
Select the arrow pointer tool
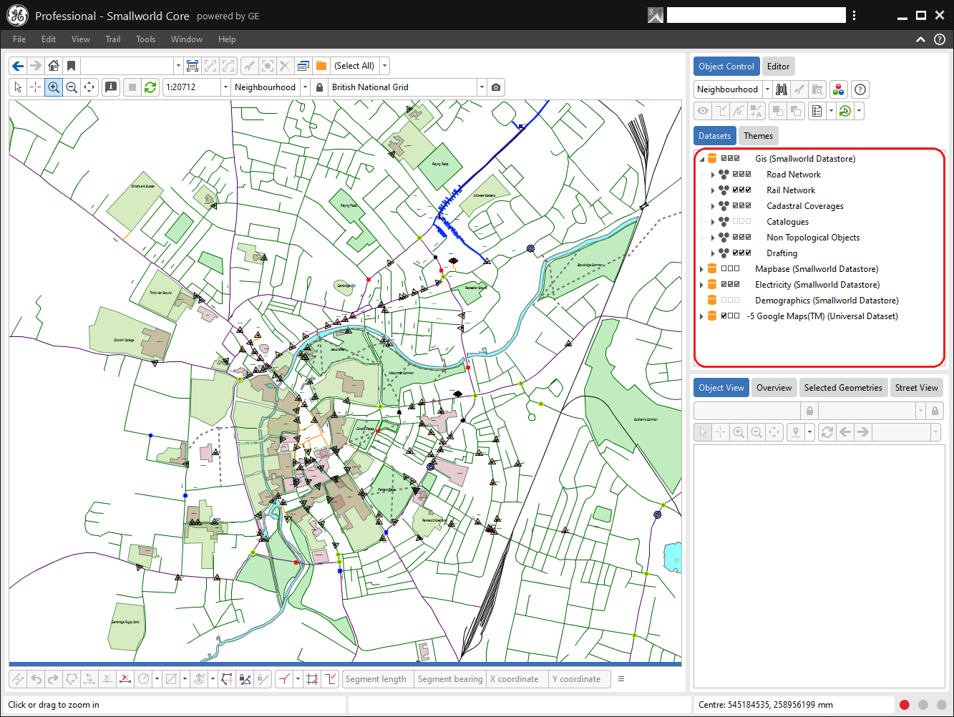click(18, 87)
